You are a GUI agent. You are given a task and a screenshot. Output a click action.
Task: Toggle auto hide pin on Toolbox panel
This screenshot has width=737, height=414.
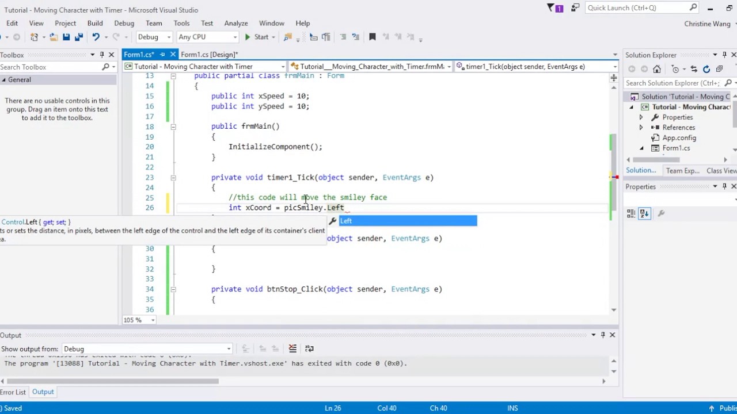pos(102,55)
